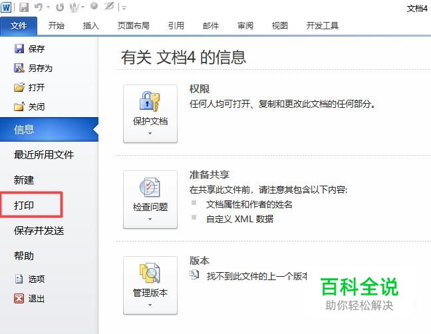Click the document icon beside 找不到此文件的上一个版本

point(194,275)
